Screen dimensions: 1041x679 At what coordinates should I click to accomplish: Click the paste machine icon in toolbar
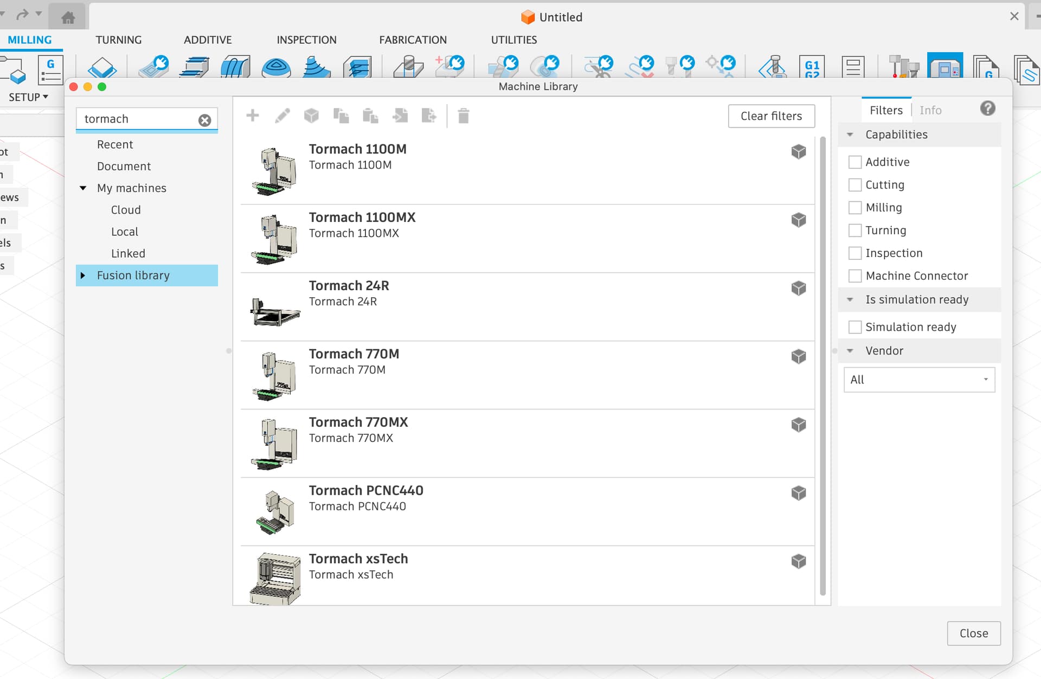[x=370, y=116]
